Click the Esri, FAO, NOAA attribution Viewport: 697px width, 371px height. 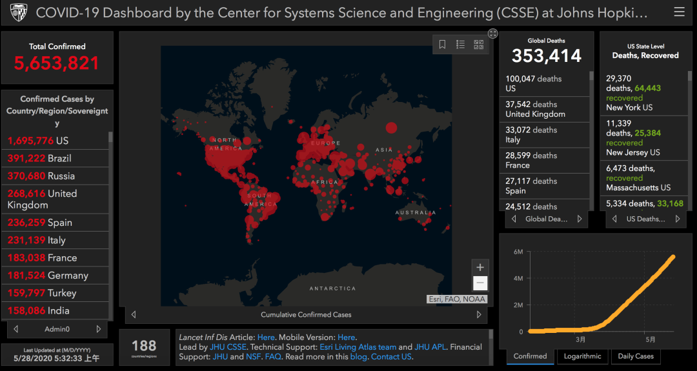457,299
